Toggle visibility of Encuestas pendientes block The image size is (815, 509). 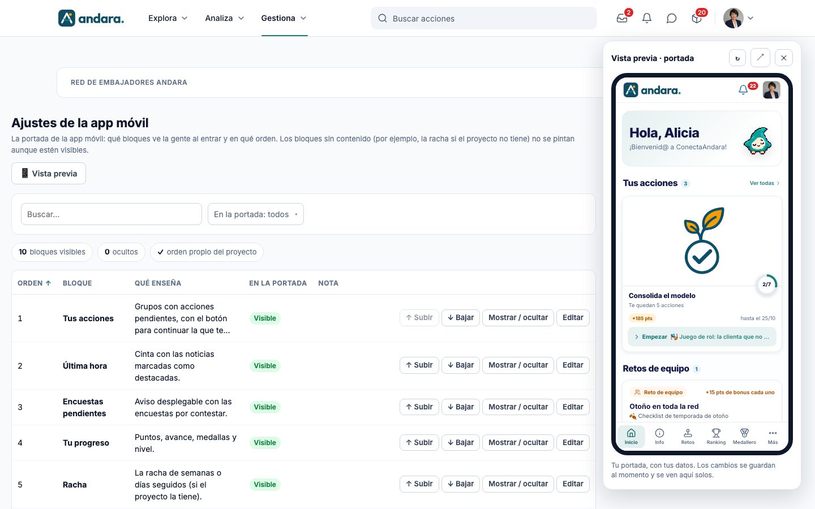click(518, 407)
